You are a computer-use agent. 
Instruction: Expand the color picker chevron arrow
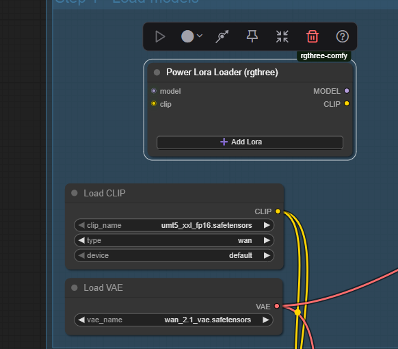point(200,36)
